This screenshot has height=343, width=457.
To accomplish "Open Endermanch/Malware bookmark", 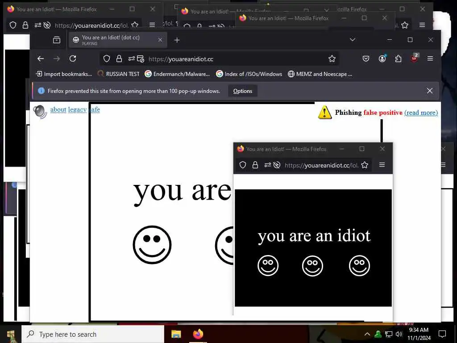I will [x=178, y=74].
